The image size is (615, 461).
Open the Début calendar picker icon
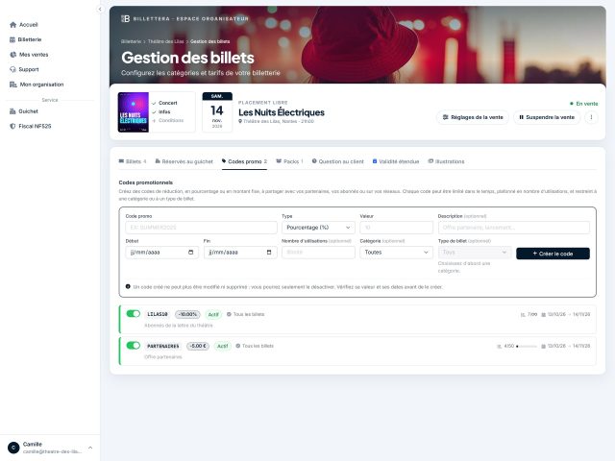[190, 252]
